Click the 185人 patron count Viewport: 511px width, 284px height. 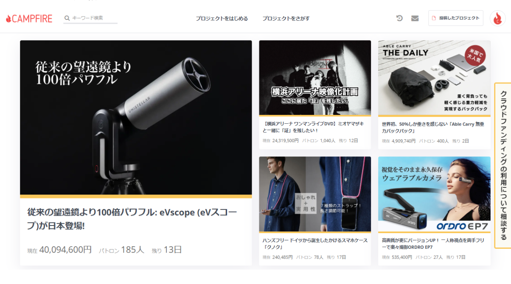click(x=132, y=250)
